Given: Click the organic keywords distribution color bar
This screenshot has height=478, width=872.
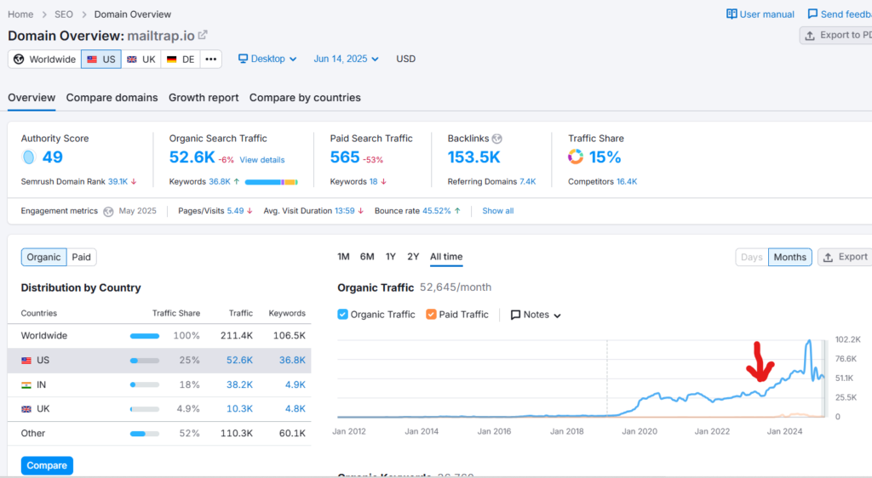Looking at the screenshot, I should pos(271,182).
